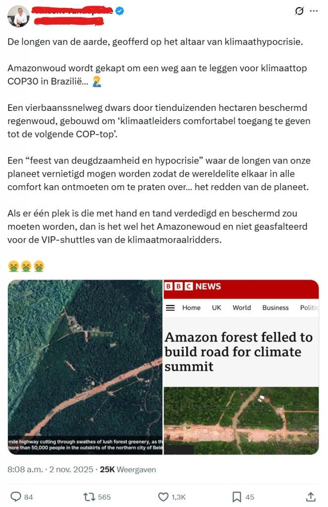Click the 565 repost count

[104, 497]
